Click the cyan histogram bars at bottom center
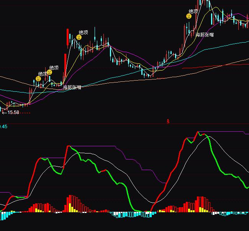Screen dimensions: 249x231 click(x=126, y=214)
